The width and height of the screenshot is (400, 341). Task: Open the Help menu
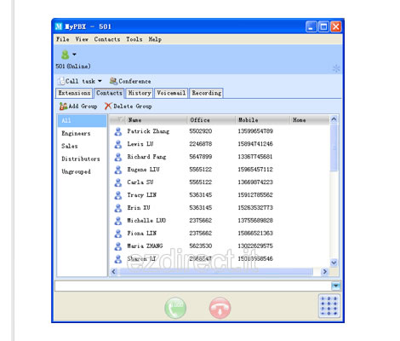pos(155,39)
